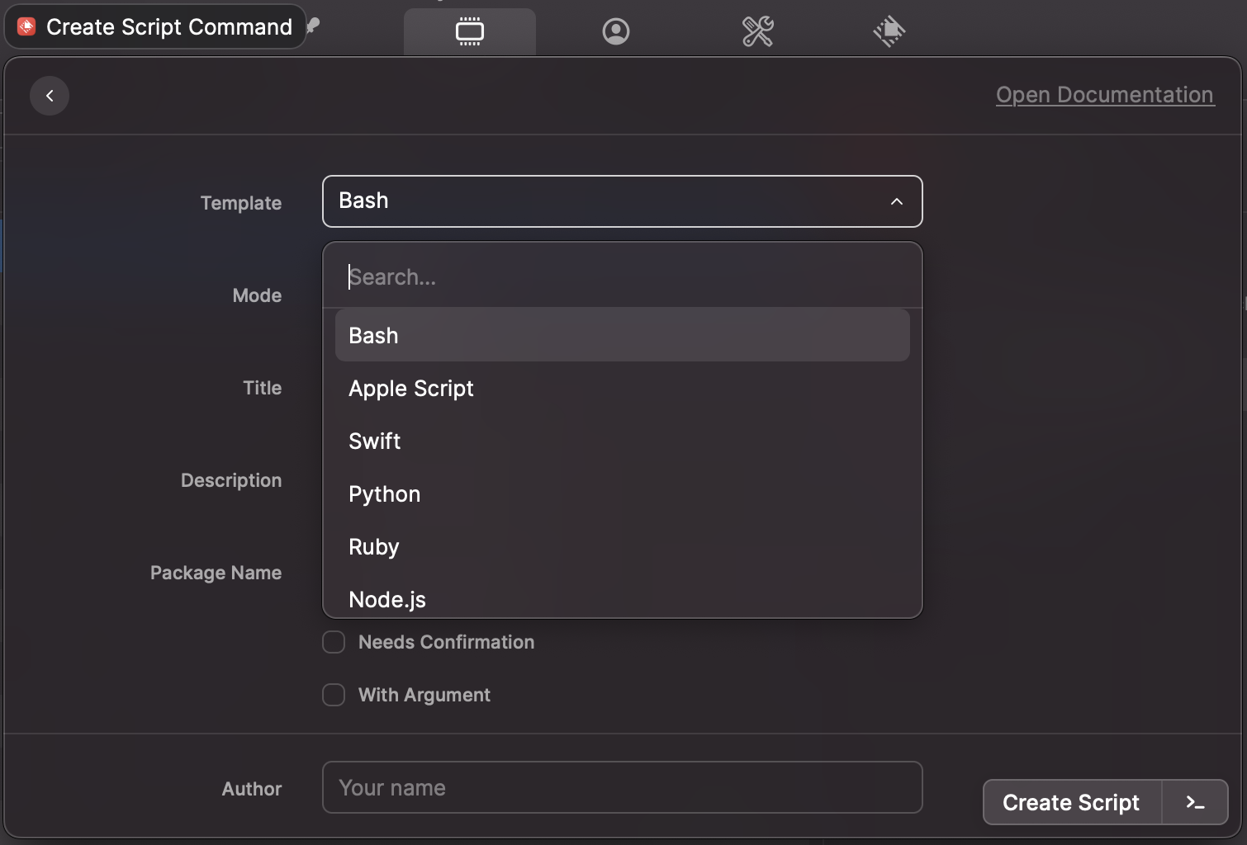Open the wrench and screwdriver tools icon
This screenshot has width=1247, height=845.
coord(757,31)
